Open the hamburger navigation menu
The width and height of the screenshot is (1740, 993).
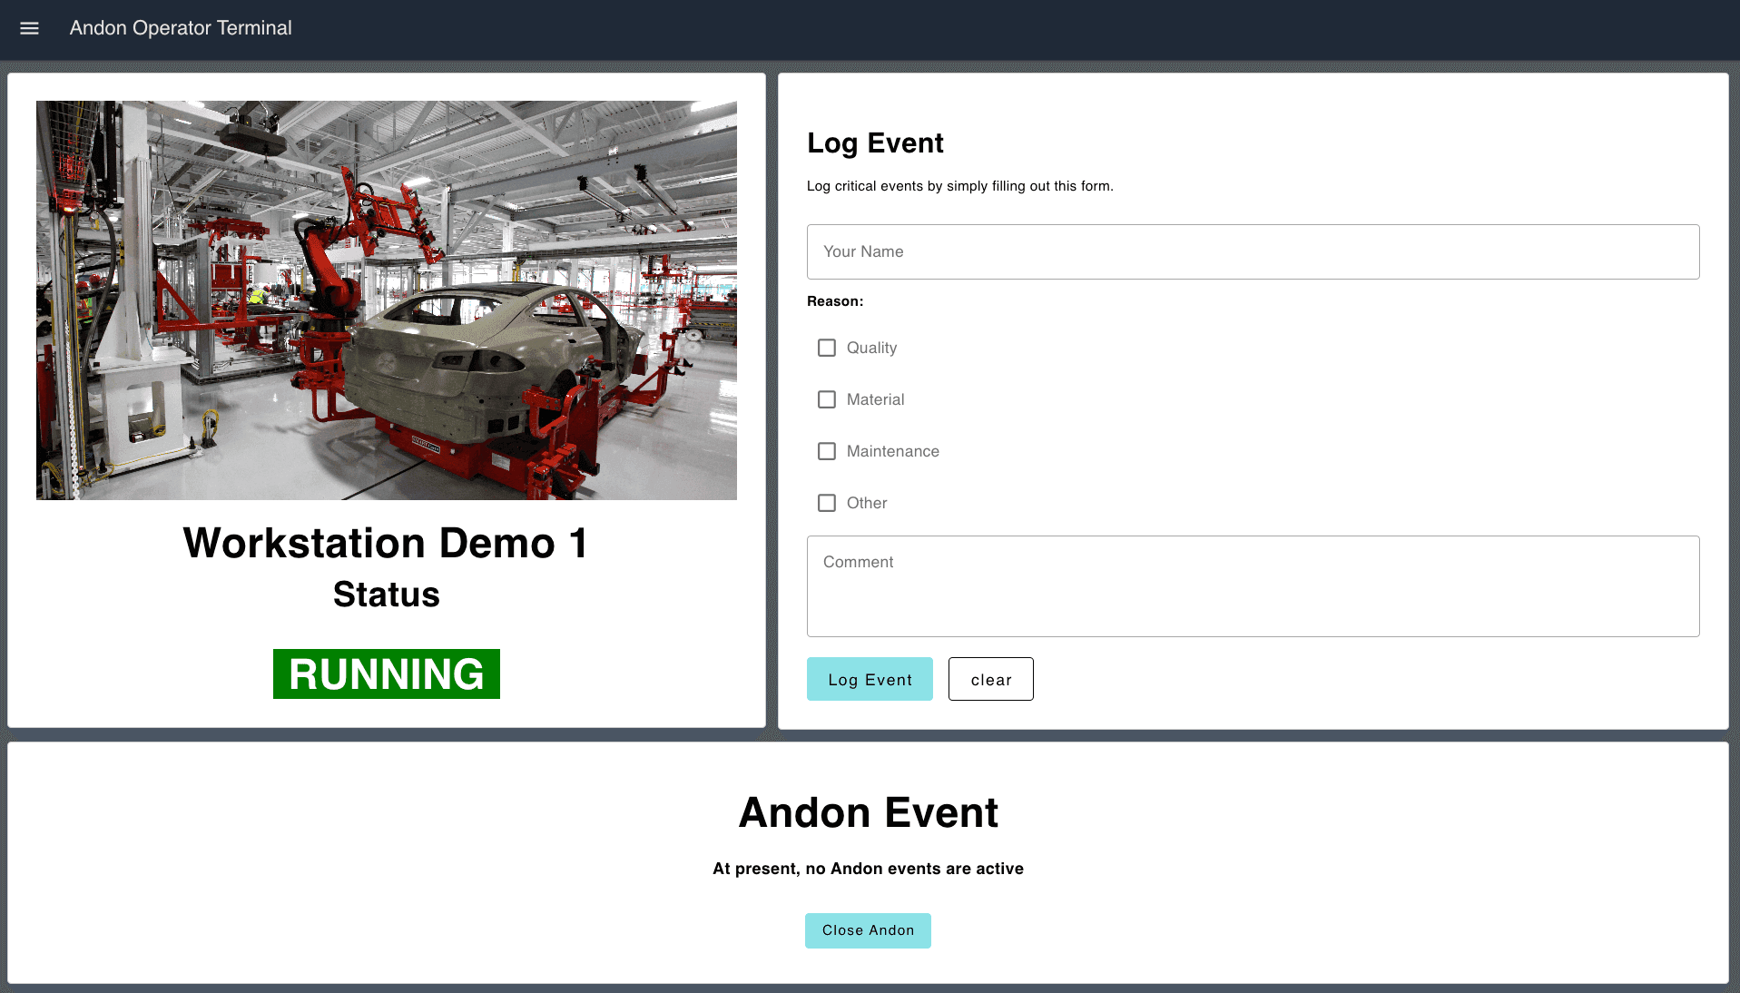click(30, 29)
